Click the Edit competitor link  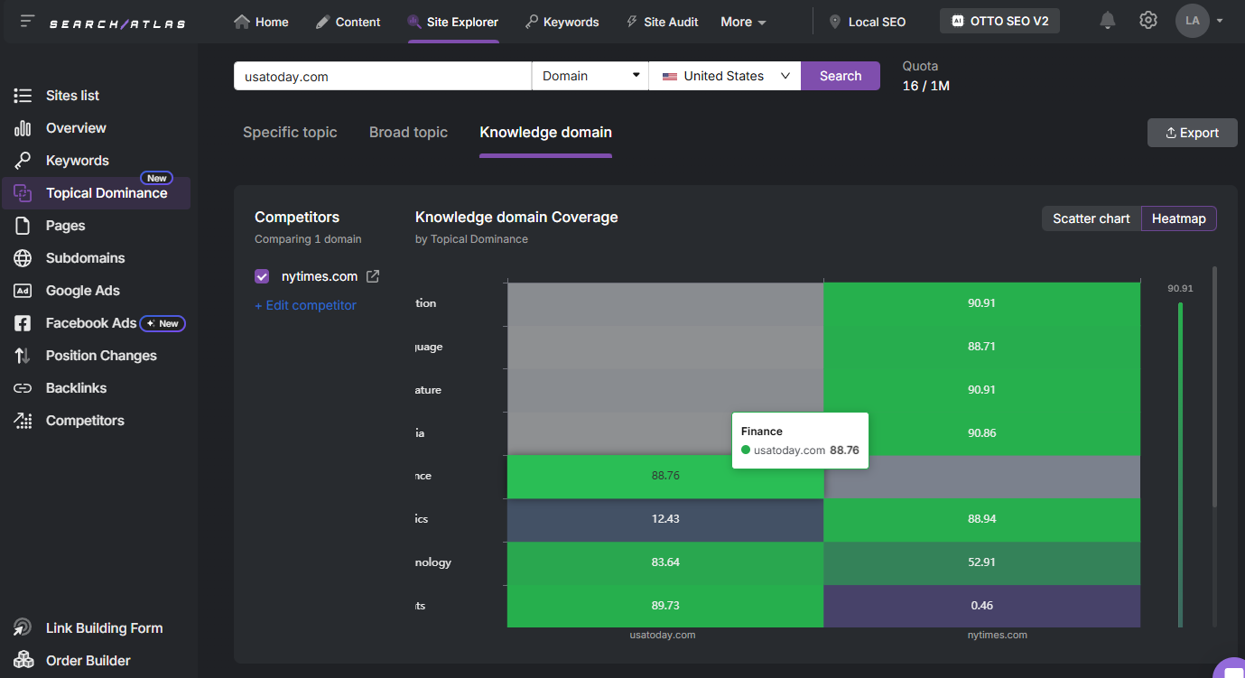pos(305,305)
